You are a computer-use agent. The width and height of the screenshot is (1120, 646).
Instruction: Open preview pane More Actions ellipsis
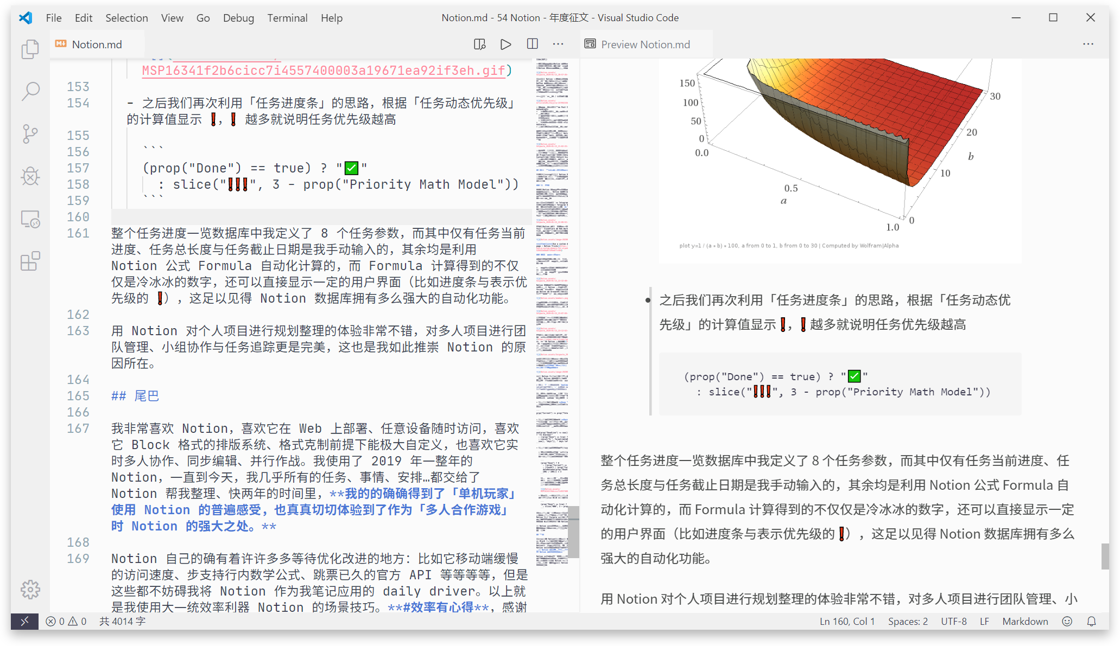1088,44
